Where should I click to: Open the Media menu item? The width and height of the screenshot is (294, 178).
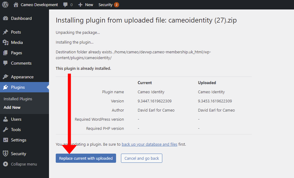click(x=17, y=42)
